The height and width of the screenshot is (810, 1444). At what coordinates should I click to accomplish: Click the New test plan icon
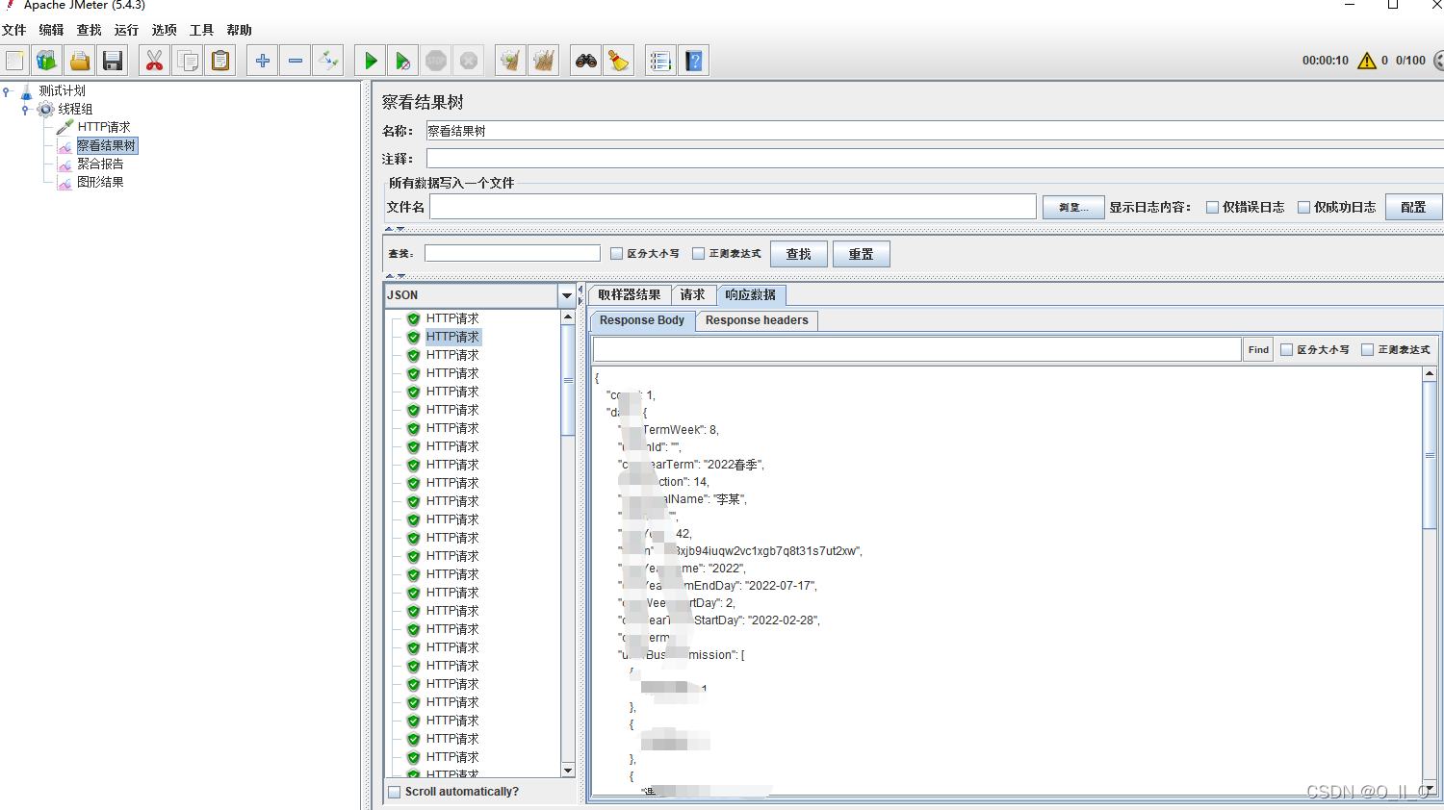[14, 61]
